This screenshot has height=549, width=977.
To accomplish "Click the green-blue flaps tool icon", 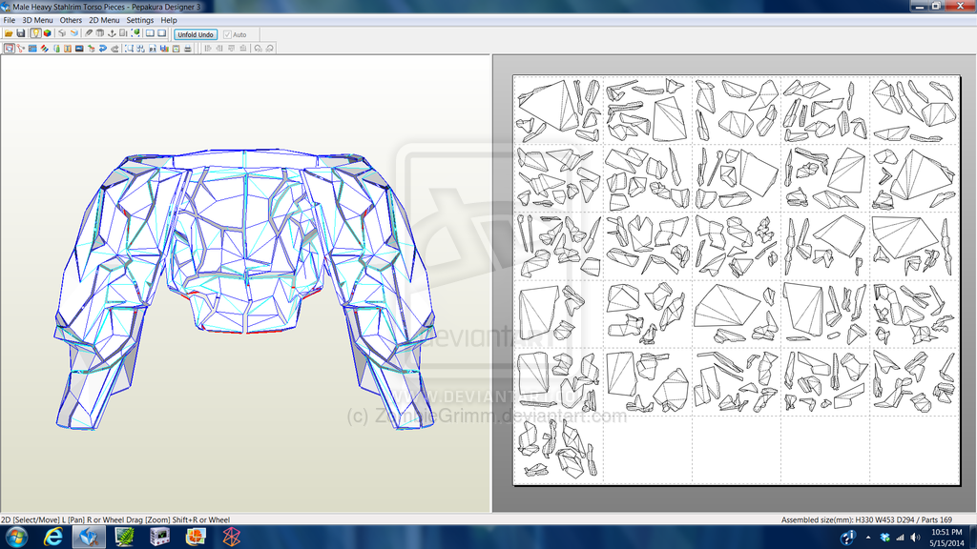I will (x=56, y=49).
